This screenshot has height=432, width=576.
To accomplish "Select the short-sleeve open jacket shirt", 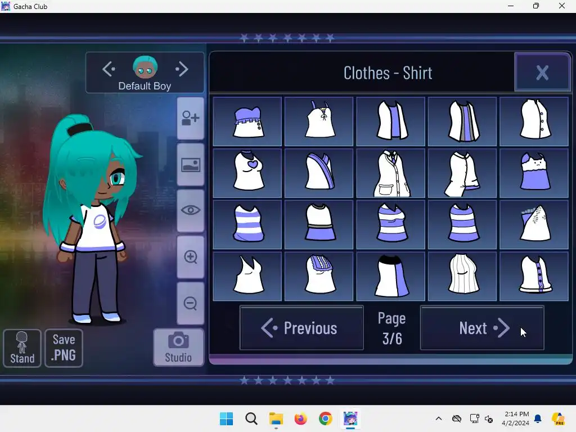I will [x=462, y=173].
